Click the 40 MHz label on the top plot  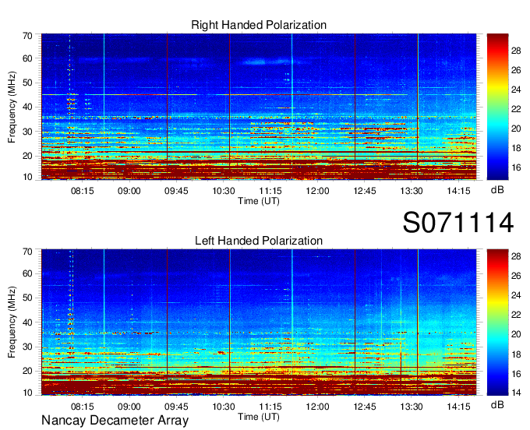click(x=27, y=107)
